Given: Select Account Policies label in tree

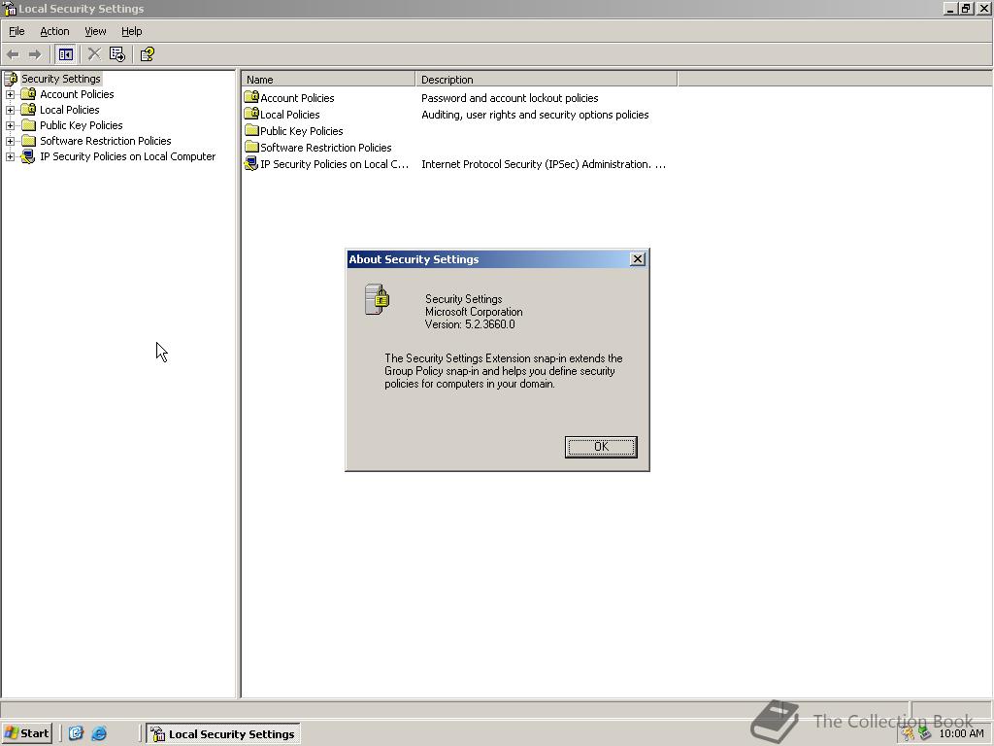Looking at the screenshot, I should click(x=77, y=94).
